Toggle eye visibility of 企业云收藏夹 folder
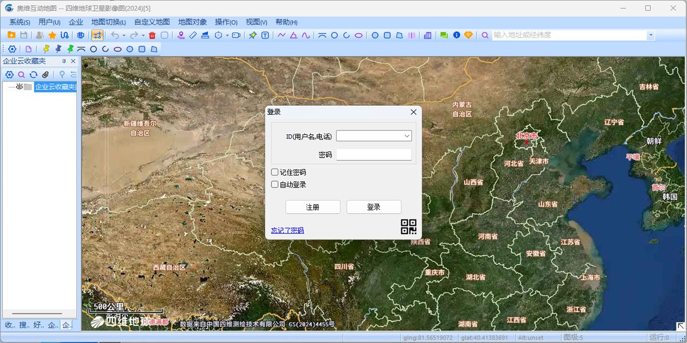Viewport: 687px width, 343px height. (19, 87)
